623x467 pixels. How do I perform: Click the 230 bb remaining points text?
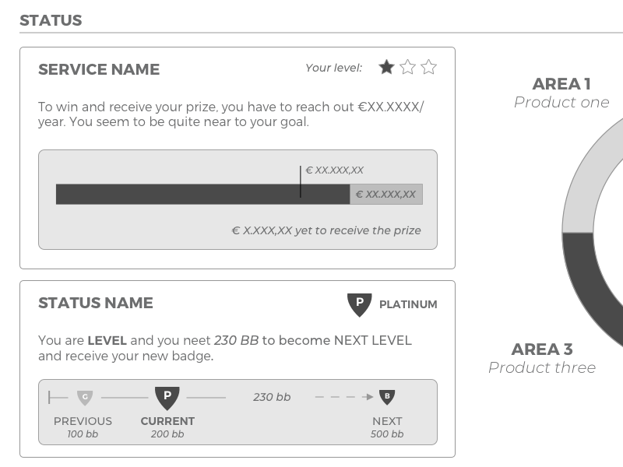pyautogui.click(x=272, y=398)
